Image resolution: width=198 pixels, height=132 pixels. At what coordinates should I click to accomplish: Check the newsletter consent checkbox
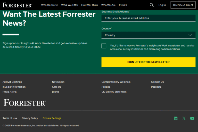point(104,46)
